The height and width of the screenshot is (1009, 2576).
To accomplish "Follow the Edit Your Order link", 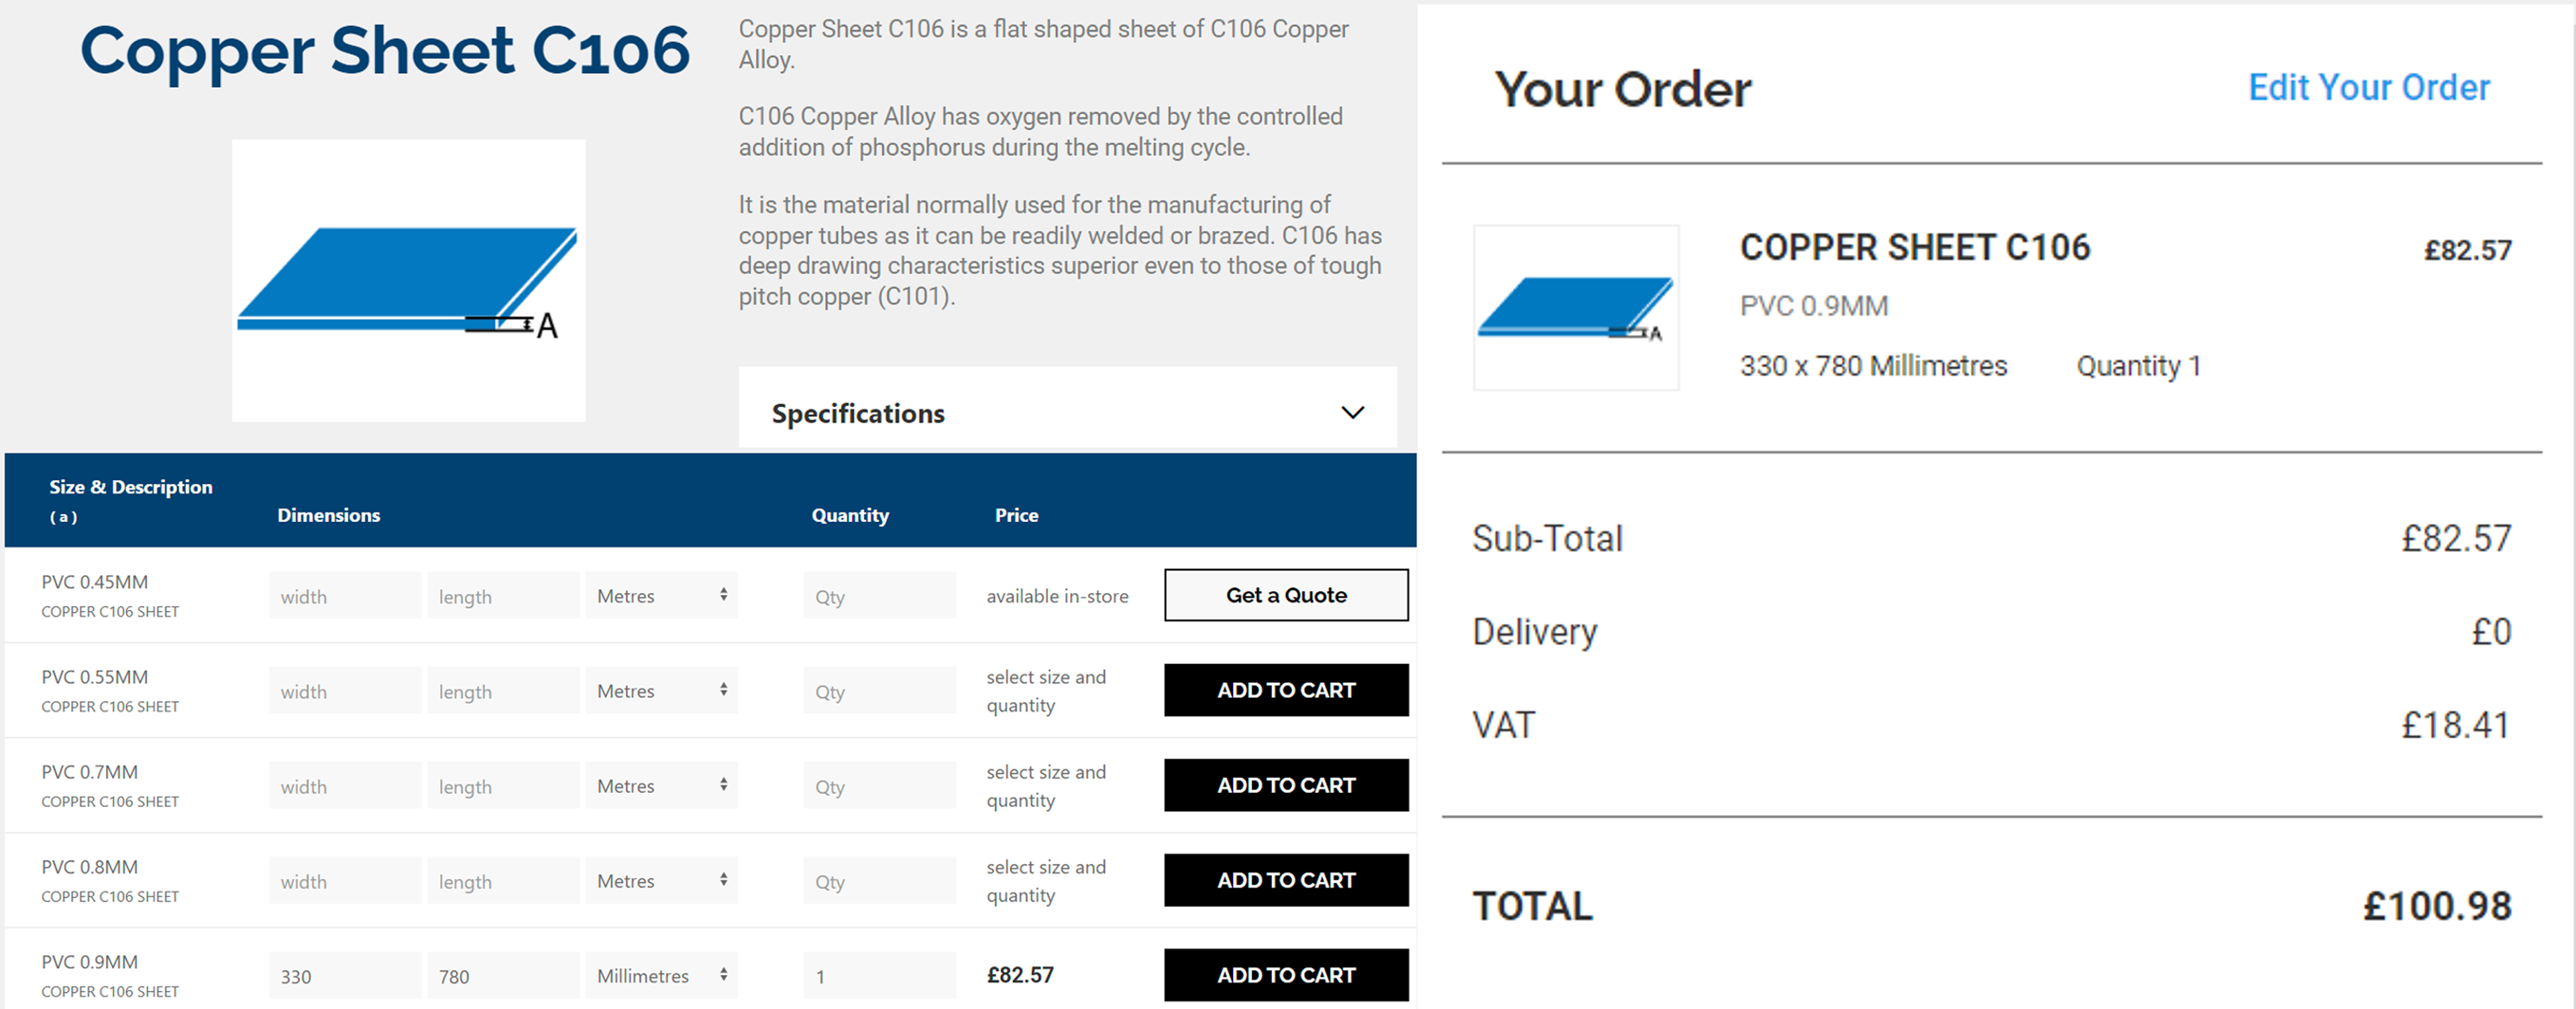I will click(x=2369, y=88).
